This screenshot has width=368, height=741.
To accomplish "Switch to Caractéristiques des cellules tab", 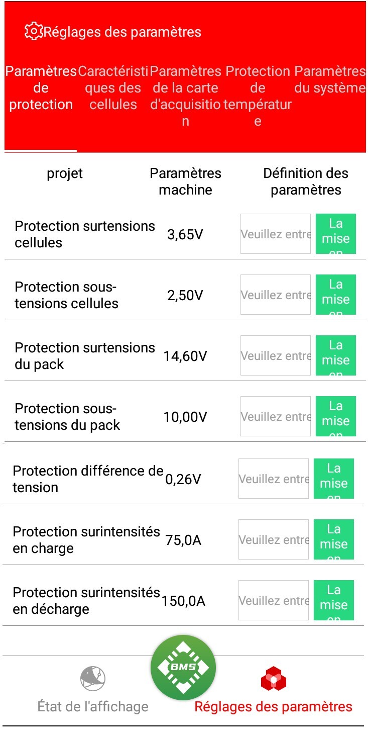I will [113, 88].
